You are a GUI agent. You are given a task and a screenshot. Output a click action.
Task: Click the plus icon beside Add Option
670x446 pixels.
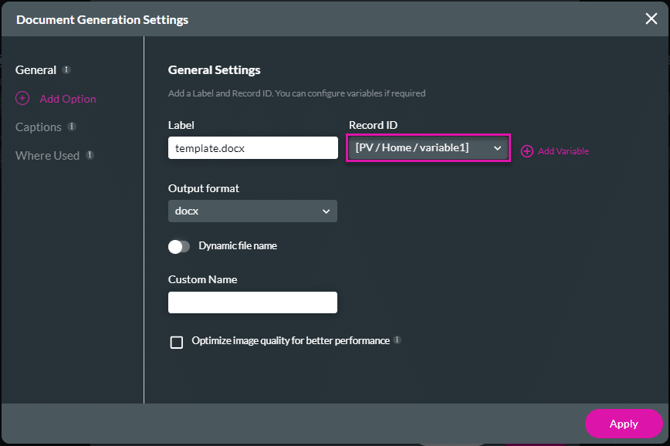(22, 99)
